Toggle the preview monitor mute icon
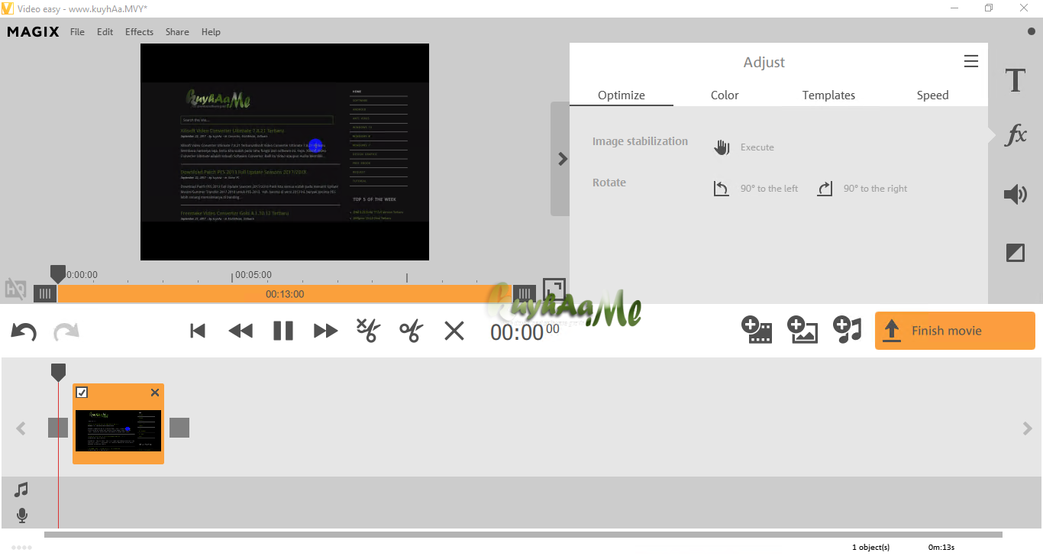Image resolution: width=1043 pixels, height=556 pixels. click(x=15, y=289)
